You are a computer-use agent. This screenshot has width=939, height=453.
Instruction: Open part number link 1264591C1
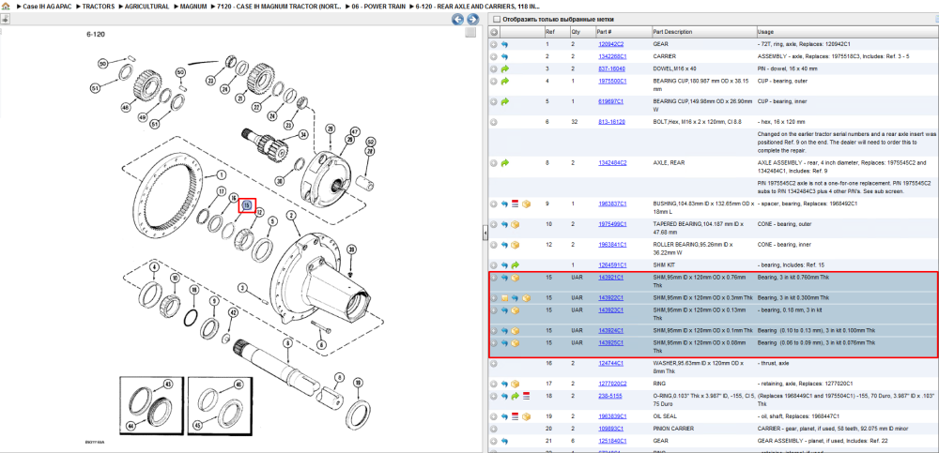coord(612,265)
